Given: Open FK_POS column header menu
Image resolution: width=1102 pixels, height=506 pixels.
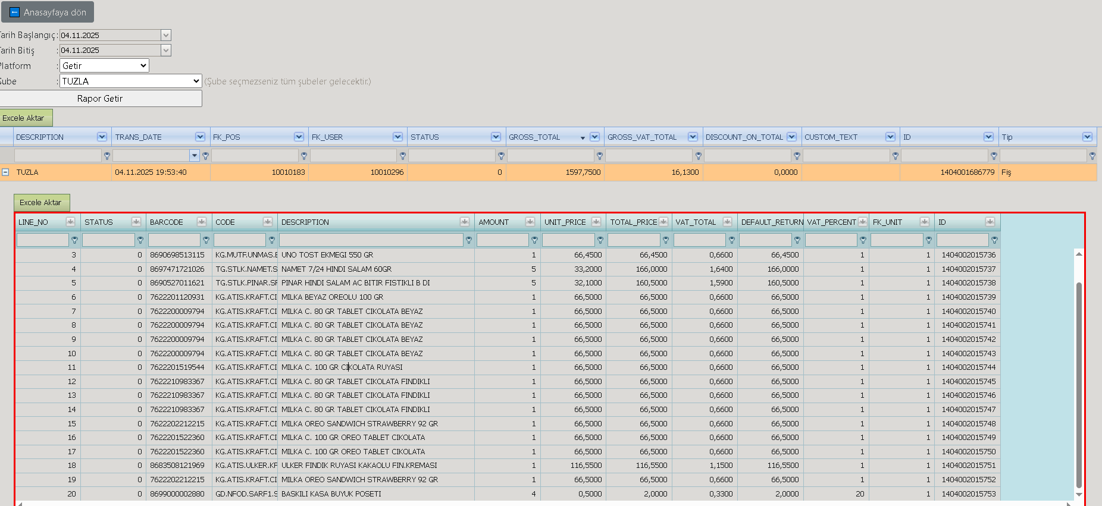Looking at the screenshot, I should [x=299, y=137].
